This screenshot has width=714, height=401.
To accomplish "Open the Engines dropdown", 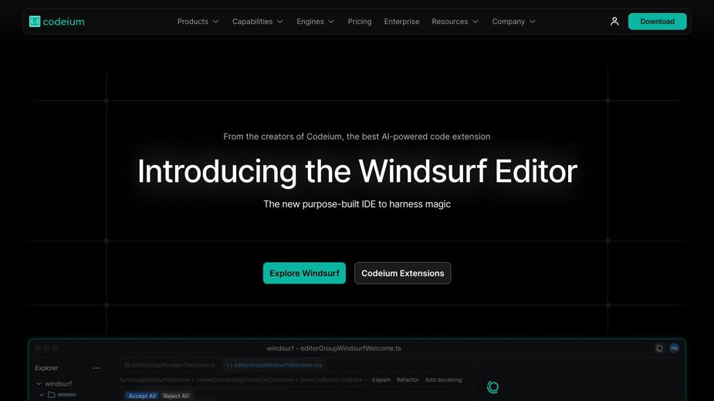I will pos(316,22).
